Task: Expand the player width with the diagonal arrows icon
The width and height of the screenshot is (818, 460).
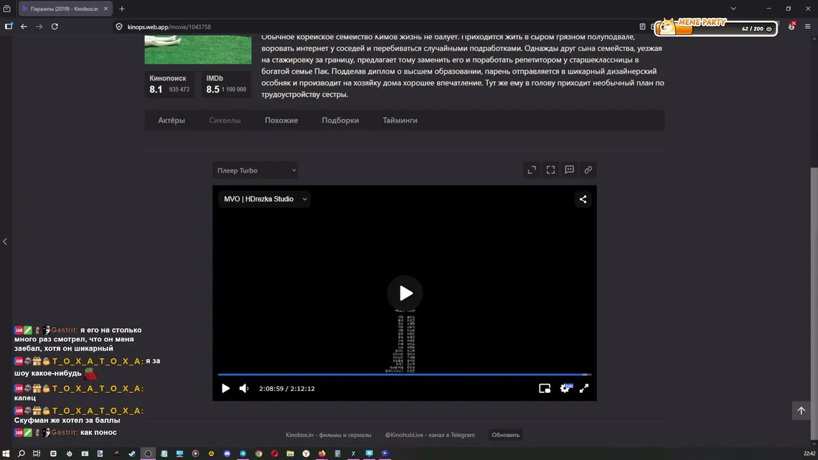Action: click(532, 170)
